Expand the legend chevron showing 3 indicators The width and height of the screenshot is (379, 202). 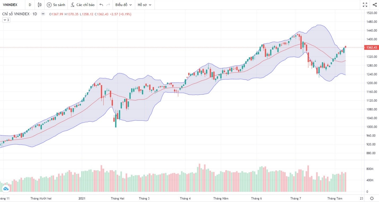[6, 20]
